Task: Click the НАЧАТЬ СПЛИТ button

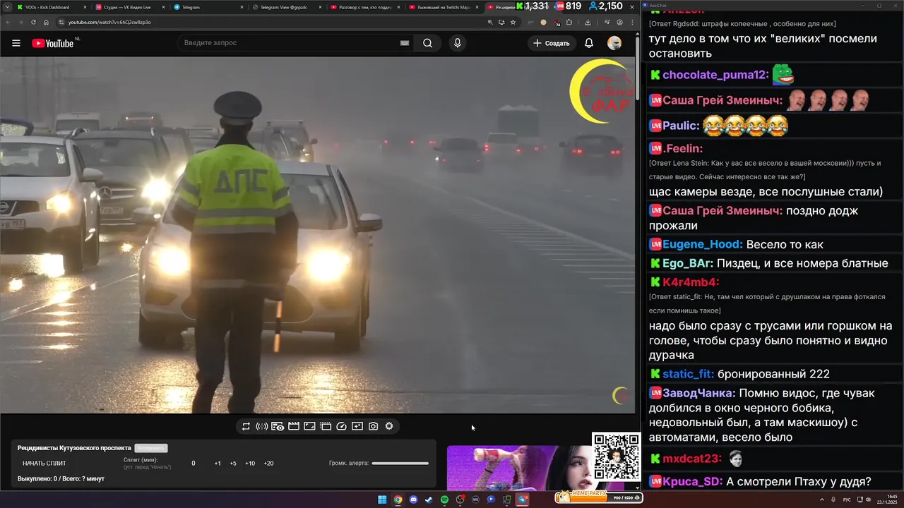Action: tap(44, 464)
